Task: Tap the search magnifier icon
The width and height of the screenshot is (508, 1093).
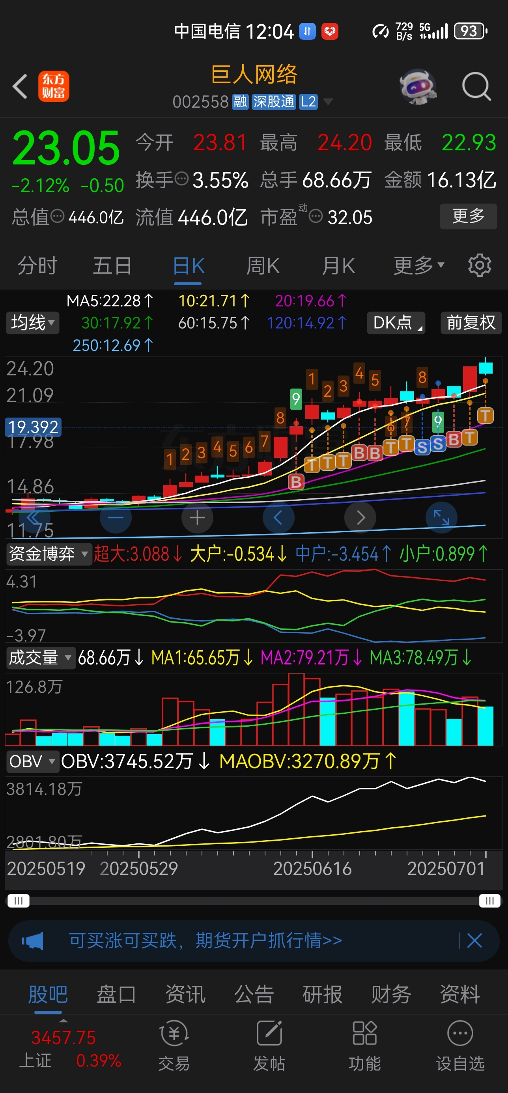Action: point(476,87)
